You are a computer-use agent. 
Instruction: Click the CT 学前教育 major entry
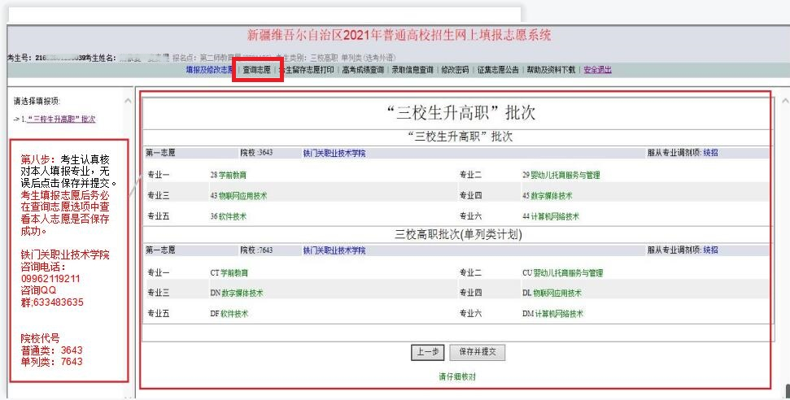229,273
